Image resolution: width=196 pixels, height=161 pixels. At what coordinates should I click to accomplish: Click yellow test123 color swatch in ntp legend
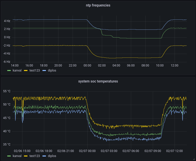[x=26, y=70]
